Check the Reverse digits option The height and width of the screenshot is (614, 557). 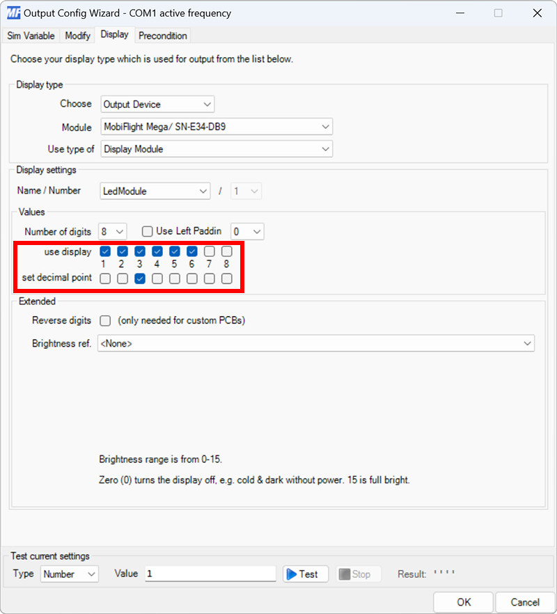pyautogui.click(x=105, y=321)
